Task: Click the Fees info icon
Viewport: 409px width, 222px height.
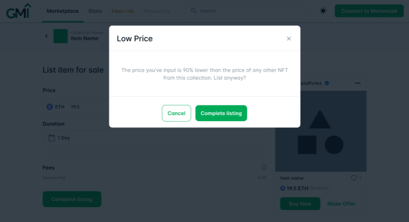Action: (x=264, y=167)
